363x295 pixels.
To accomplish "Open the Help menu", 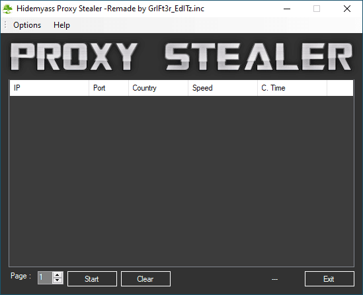I will pyautogui.click(x=61, y=25).
